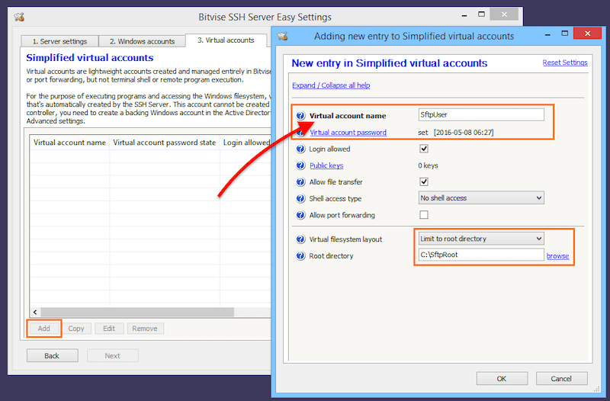Click the Virtual account name input field
610x401 pixels.
[481, 115]
